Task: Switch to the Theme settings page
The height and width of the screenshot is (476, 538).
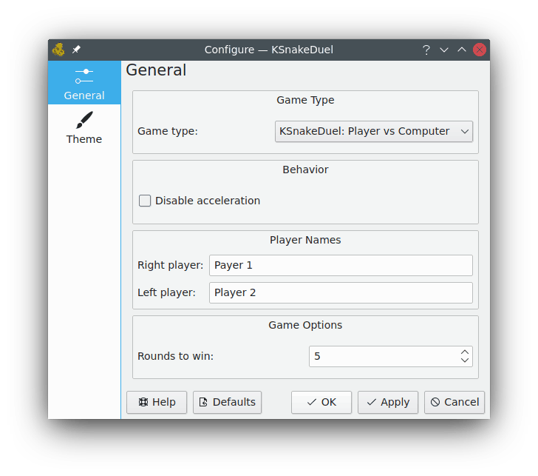Action: (x=84, y=127)
